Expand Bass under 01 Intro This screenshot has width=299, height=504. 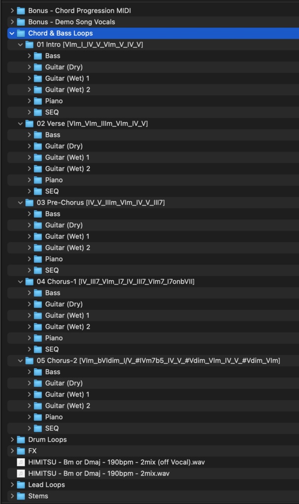29,56
